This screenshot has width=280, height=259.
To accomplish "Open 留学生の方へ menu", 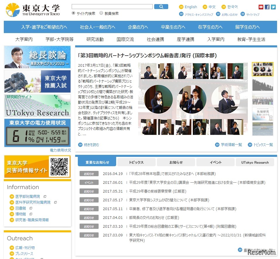I will (247, 27).
